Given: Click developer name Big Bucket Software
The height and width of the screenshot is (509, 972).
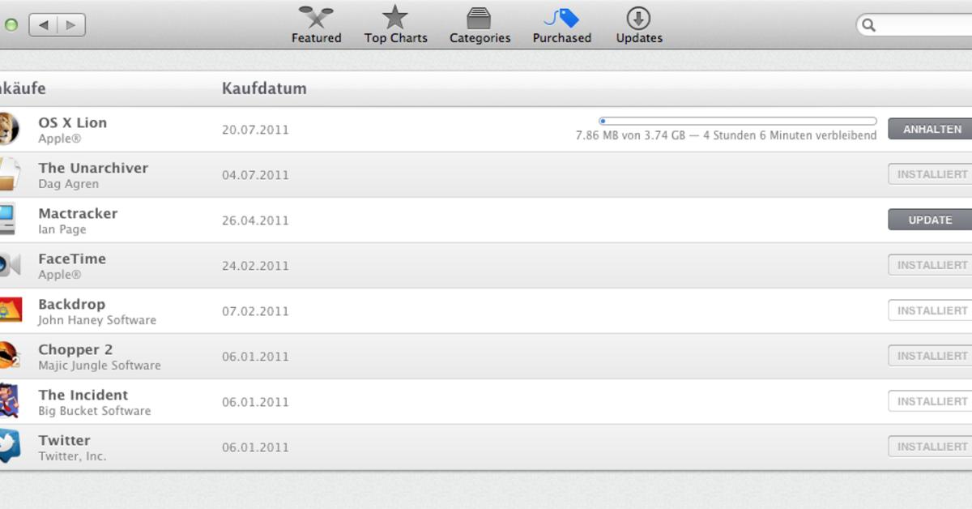Looking at the screenshot, I should click(94, 411).
